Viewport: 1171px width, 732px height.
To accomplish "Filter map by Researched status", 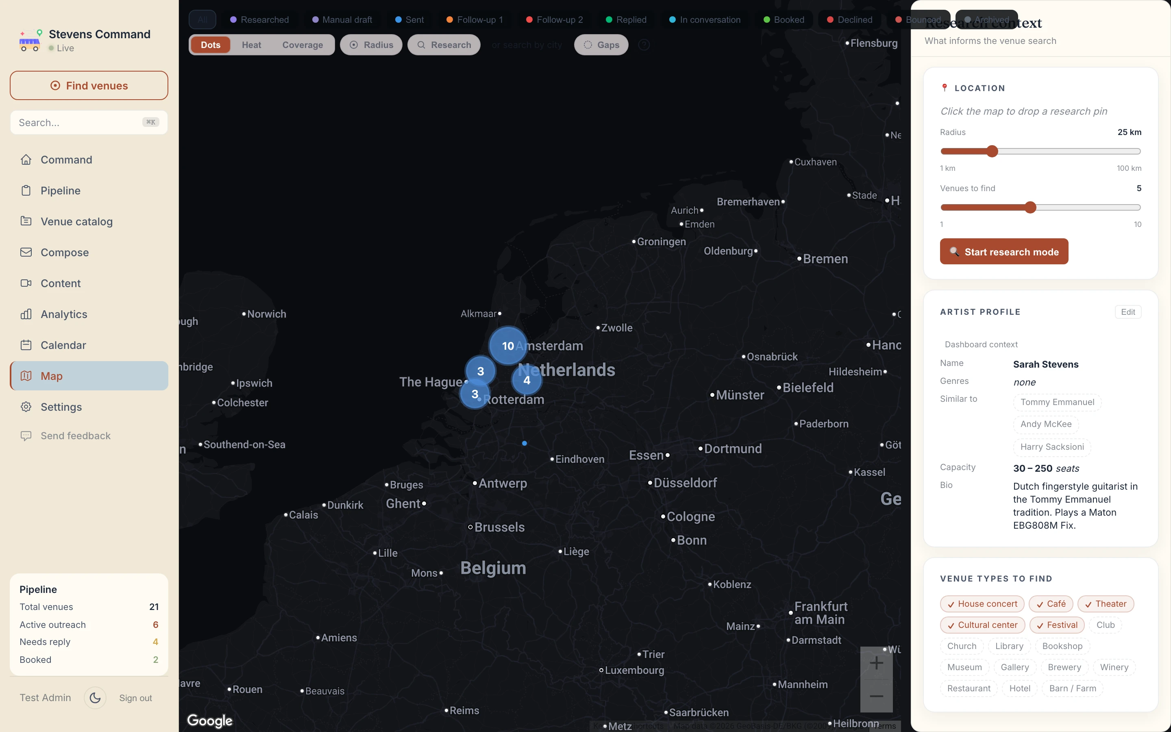I will pyautogui.click(x=259, y=20).
